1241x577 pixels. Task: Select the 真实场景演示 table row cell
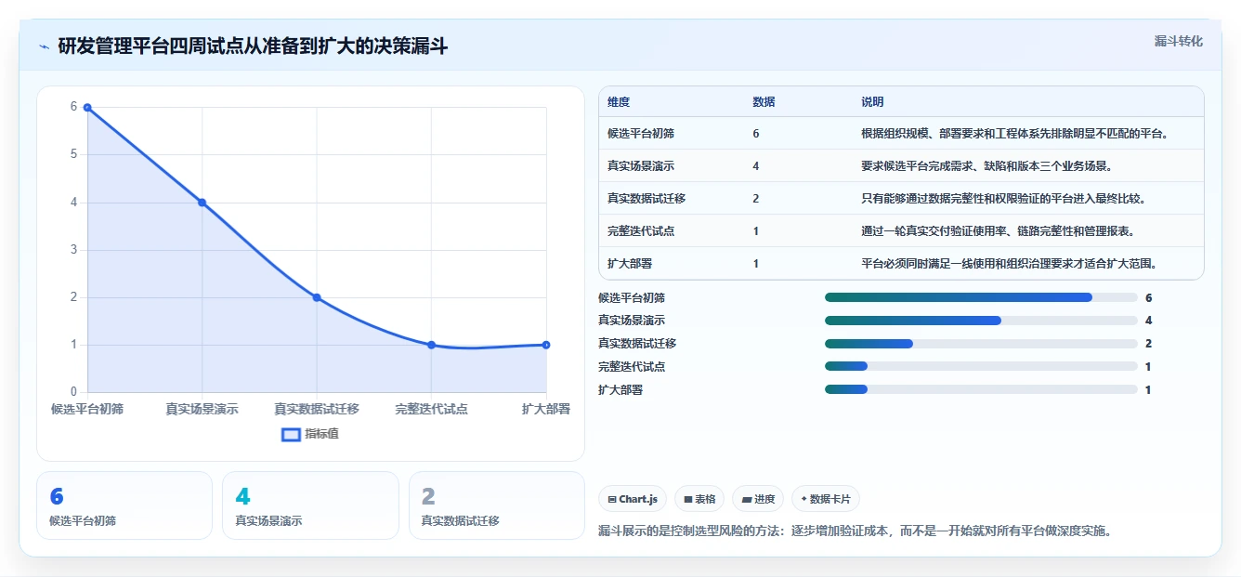coord(641,166)
